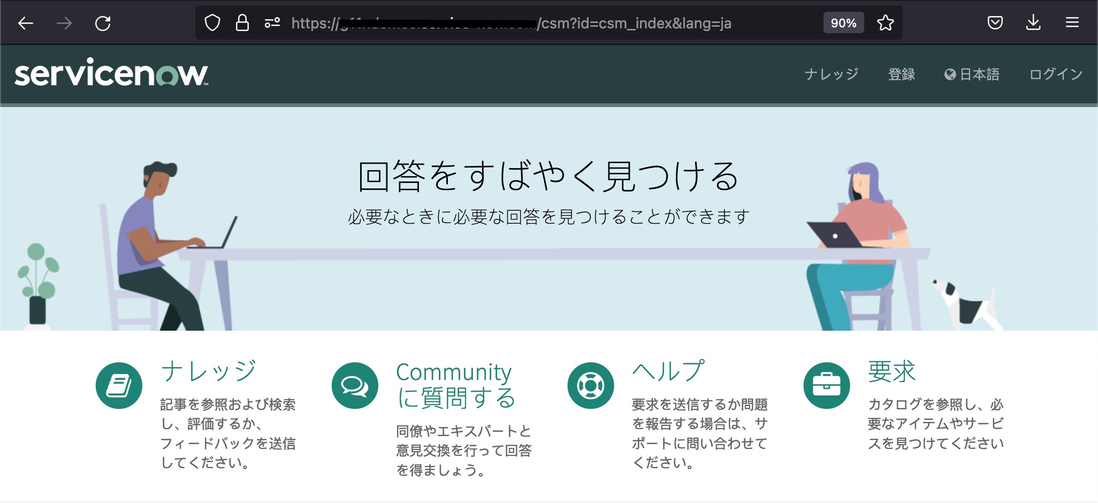
Task: Click the browser forward arrow
Action: [x=64, y=23]
